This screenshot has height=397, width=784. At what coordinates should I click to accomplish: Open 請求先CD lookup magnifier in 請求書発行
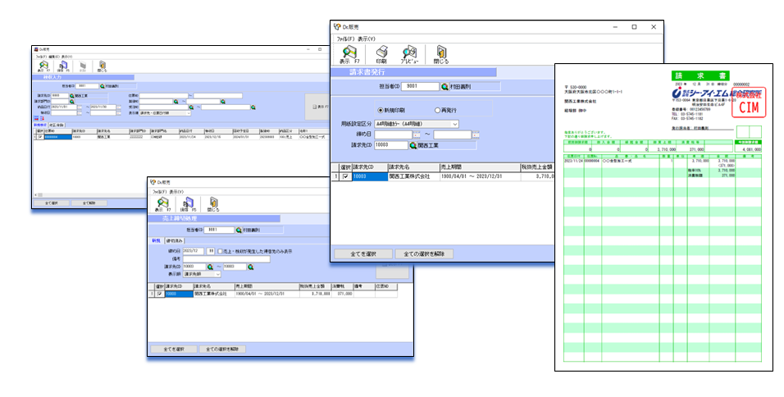point(413,145)
